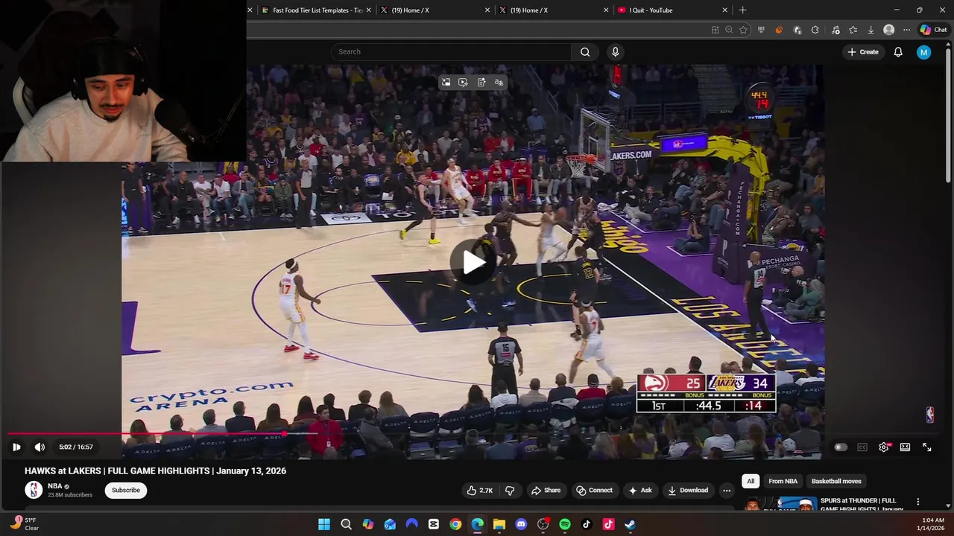Viewport: 954px width, 536px height.
Task: Open Spotify from the taskbar
Action: pos(564,524)
